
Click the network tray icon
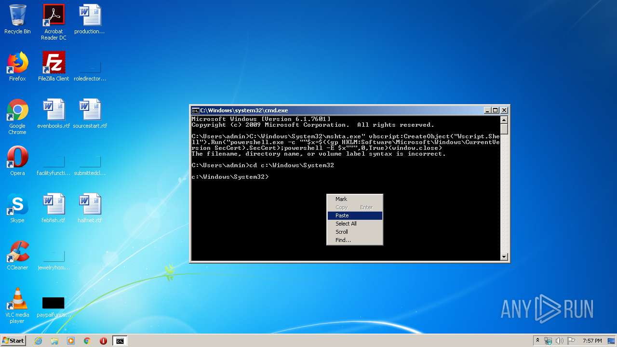[548, 341]
